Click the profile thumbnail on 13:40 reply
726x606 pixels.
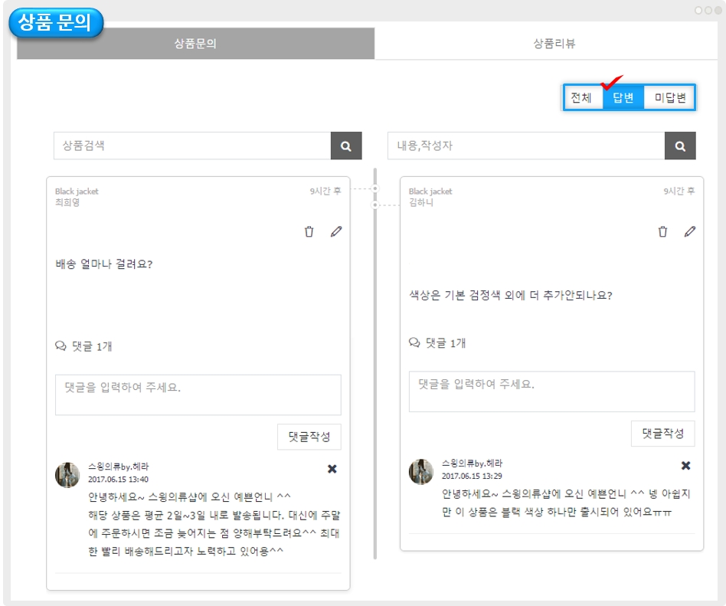68,474
